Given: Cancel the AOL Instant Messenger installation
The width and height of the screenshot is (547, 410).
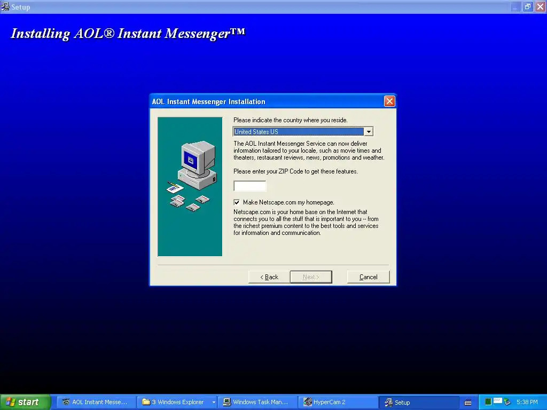Looking at the screenshot, I should point(369,277).
